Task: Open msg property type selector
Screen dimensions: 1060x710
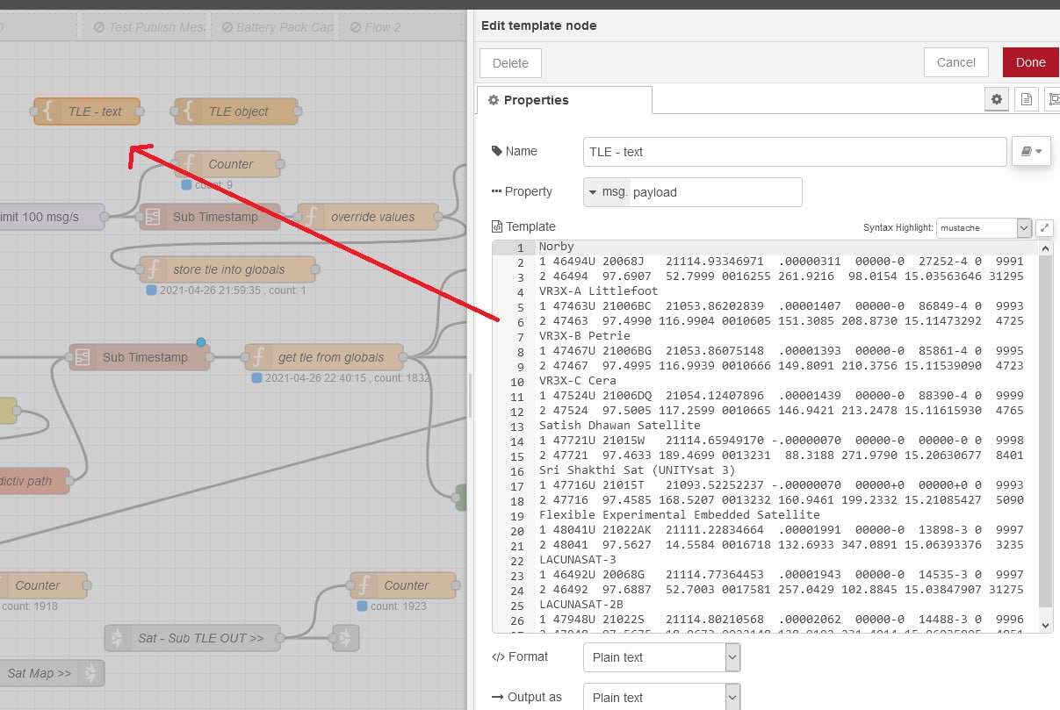Action: pyautogui.click(x=606, y=192)
